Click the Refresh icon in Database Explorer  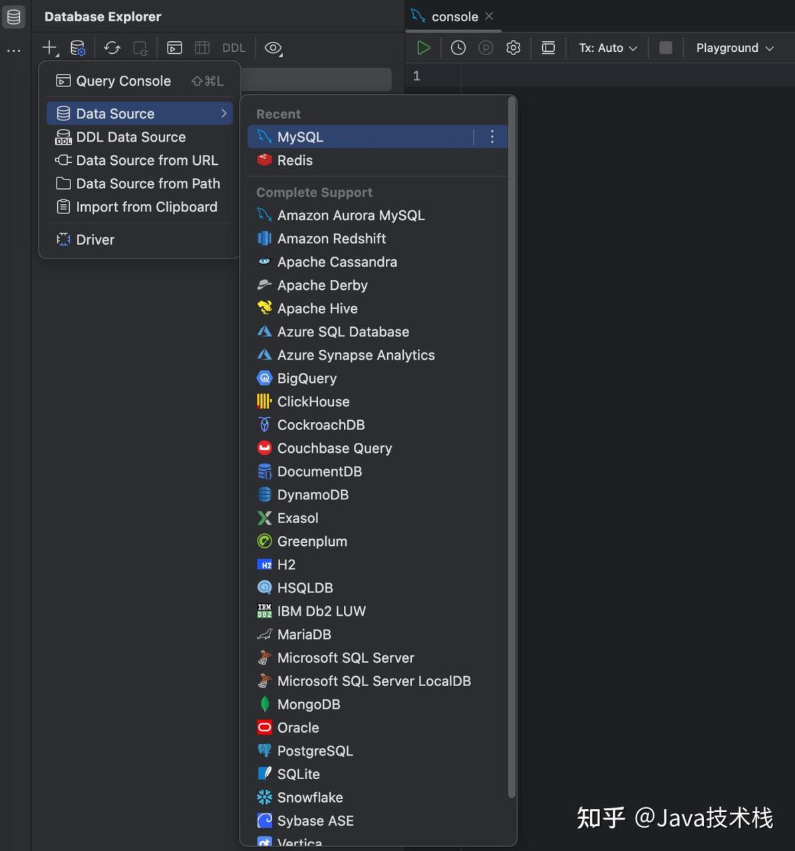(112, 48)
